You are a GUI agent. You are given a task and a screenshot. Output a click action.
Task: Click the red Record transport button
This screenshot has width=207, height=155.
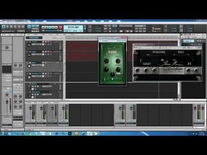pyautogui.click(x=60, y=27)
